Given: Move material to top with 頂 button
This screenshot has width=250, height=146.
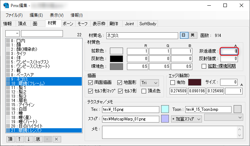Looking at the screenshot, I should click(11, 139).
